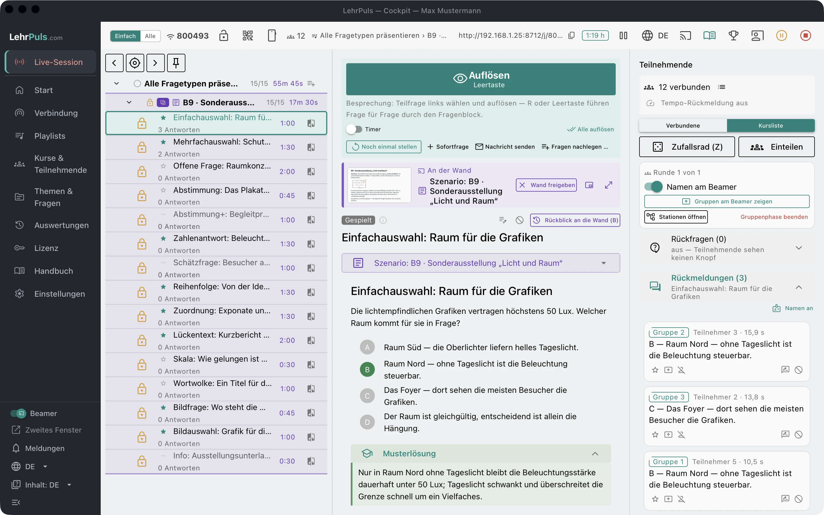Open Auswertungen in the sidebar
Screen dimensions: 824x515
(x=50, y=225)
